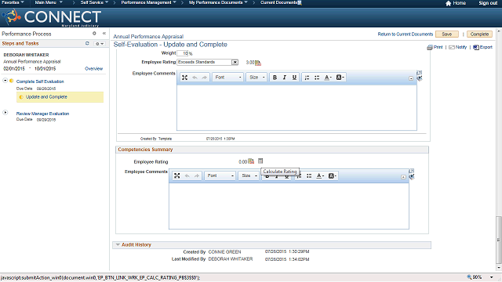Open the Self Service breadcrumb menu
This screenshot has width=502, height=282.
coord(94,2)
